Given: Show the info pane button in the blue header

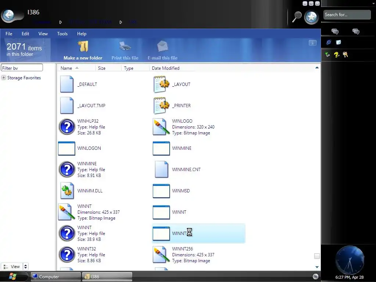Looking at the screenshot, I should coord(312,43).
